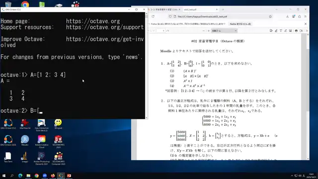This screenshot has height=179, width=318.
Task: Open a new Firefox tab
Action: pos(223,9)
